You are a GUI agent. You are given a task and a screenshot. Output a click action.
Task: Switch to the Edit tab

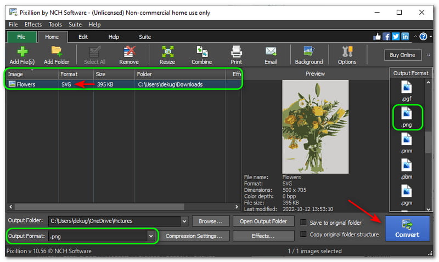tap(83, 37)
